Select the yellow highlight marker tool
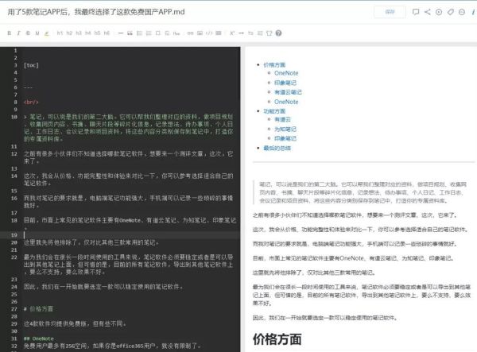477x352 pixels. [47, 33]
